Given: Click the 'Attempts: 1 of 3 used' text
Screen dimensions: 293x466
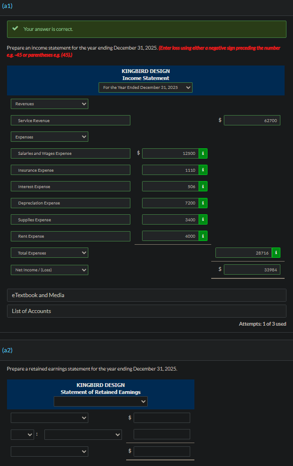Looking at the screenshot, I should 263,324.
